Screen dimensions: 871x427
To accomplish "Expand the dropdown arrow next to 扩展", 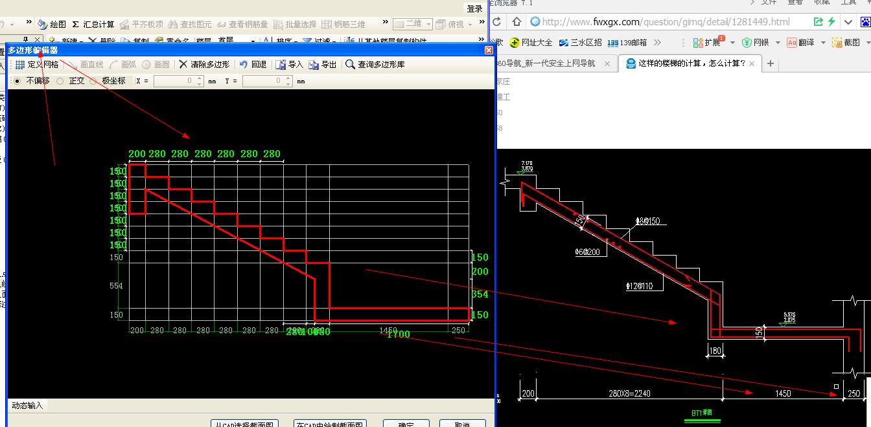I will 732,43.
